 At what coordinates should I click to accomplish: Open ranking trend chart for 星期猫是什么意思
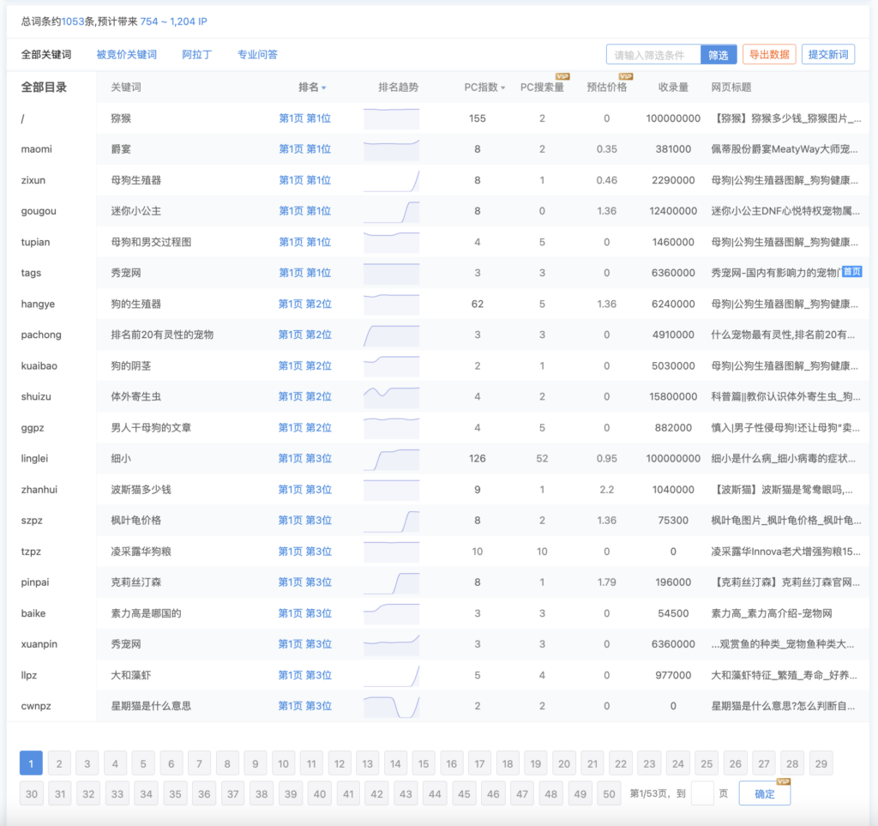click(391, 706)
